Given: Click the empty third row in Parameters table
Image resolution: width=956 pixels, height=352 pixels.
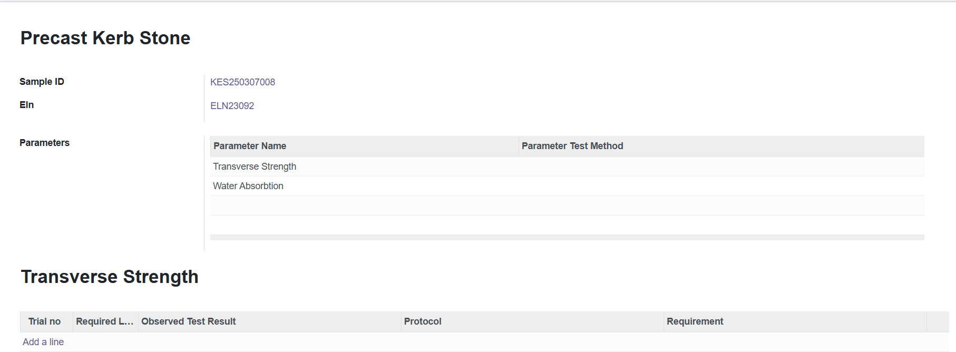Looking at the screenshot, I should click(567, 206).
